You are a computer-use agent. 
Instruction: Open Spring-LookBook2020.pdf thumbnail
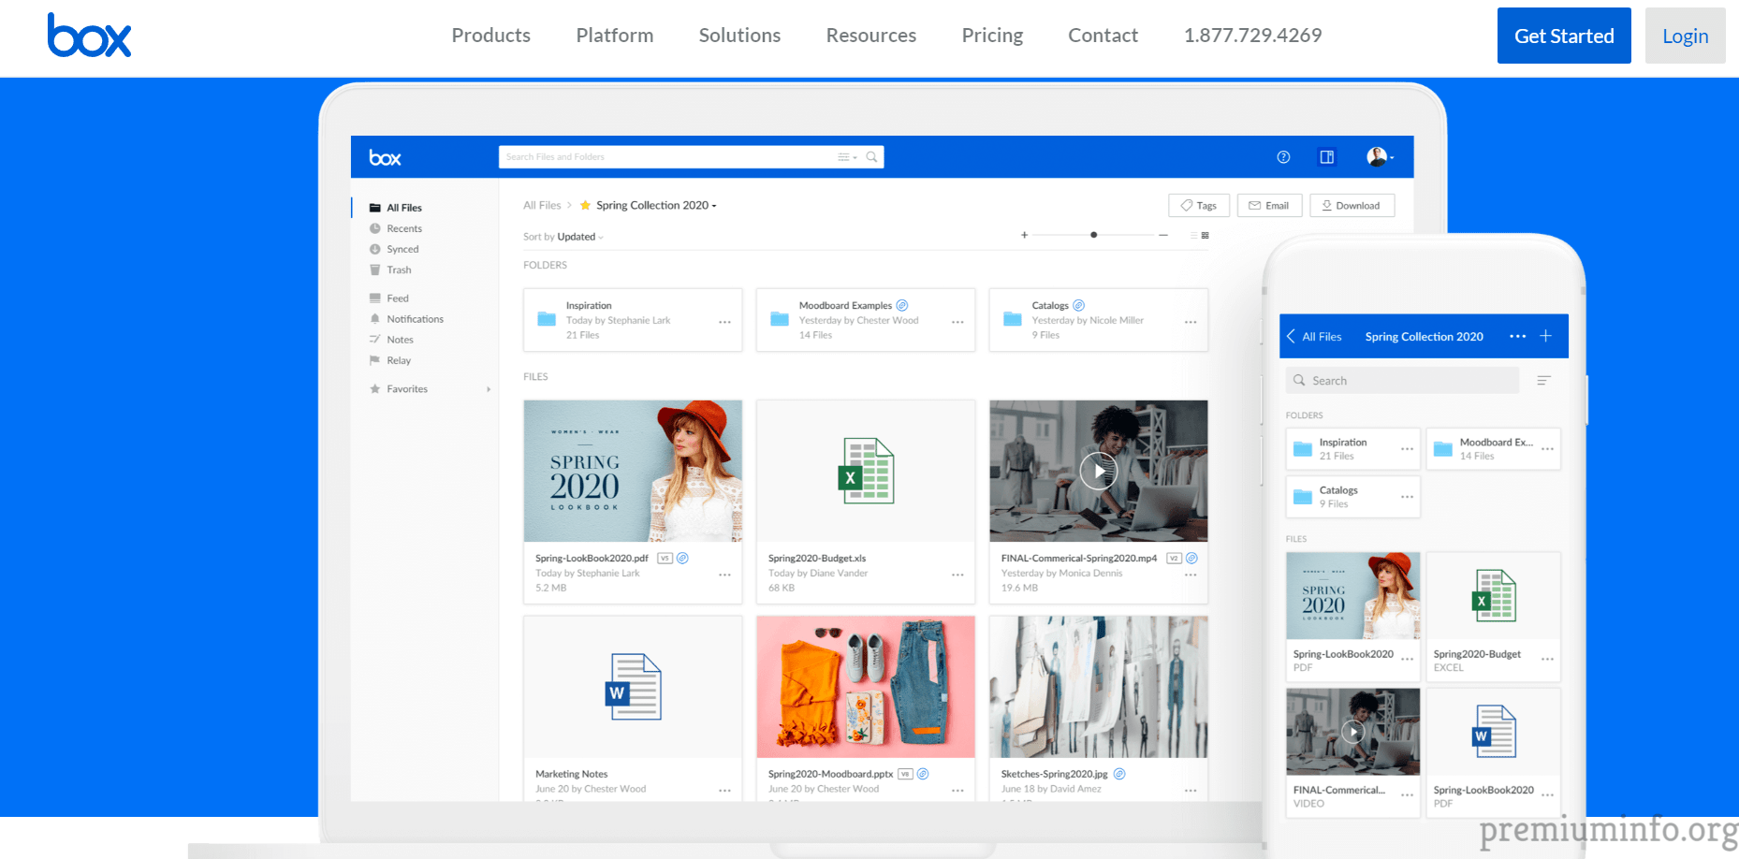tap(633, 471)
